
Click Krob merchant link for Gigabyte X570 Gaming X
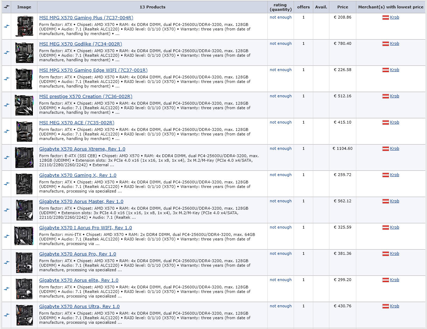[394, 175]
